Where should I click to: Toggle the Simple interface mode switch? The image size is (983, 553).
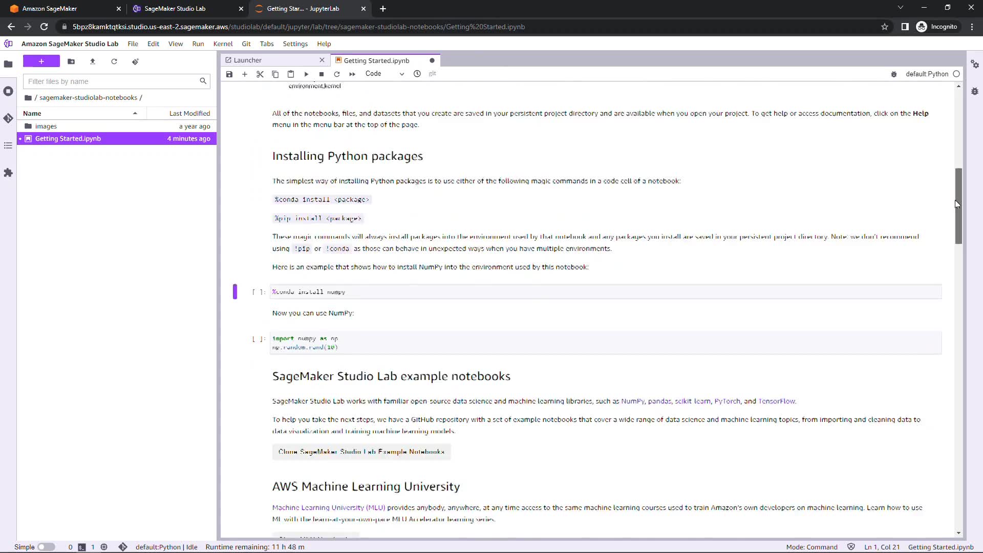click(46, 547)
